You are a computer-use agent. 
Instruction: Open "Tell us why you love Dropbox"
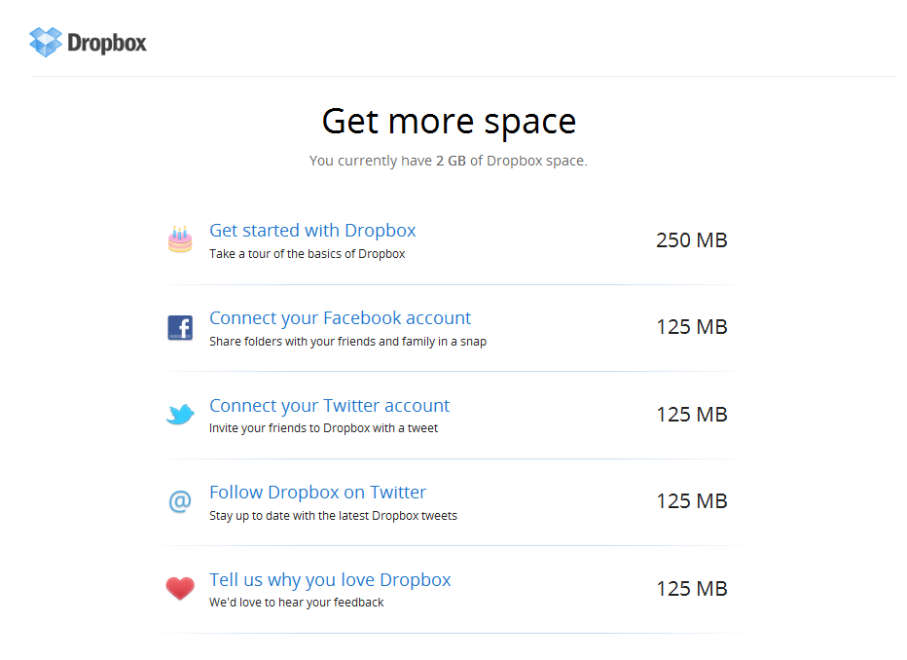[x=330, y=580]
